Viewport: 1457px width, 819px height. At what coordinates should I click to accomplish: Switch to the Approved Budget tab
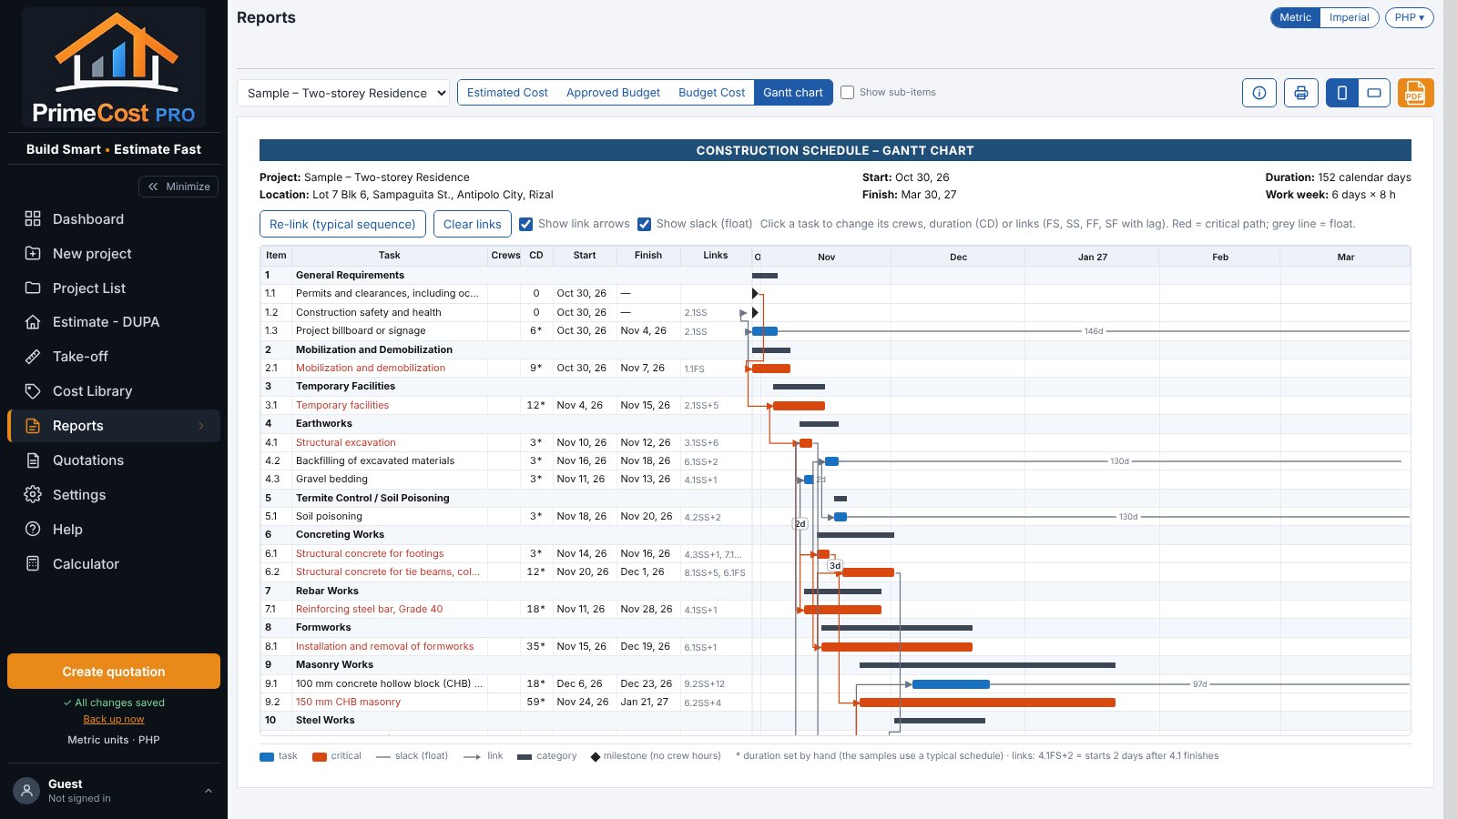coord(613,93)
